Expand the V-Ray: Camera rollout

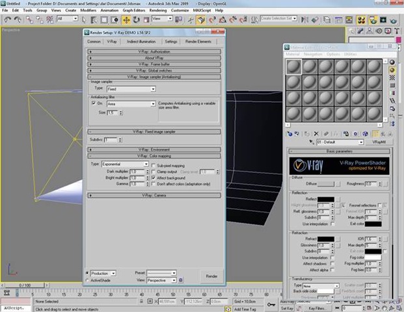tap(155, 194)
